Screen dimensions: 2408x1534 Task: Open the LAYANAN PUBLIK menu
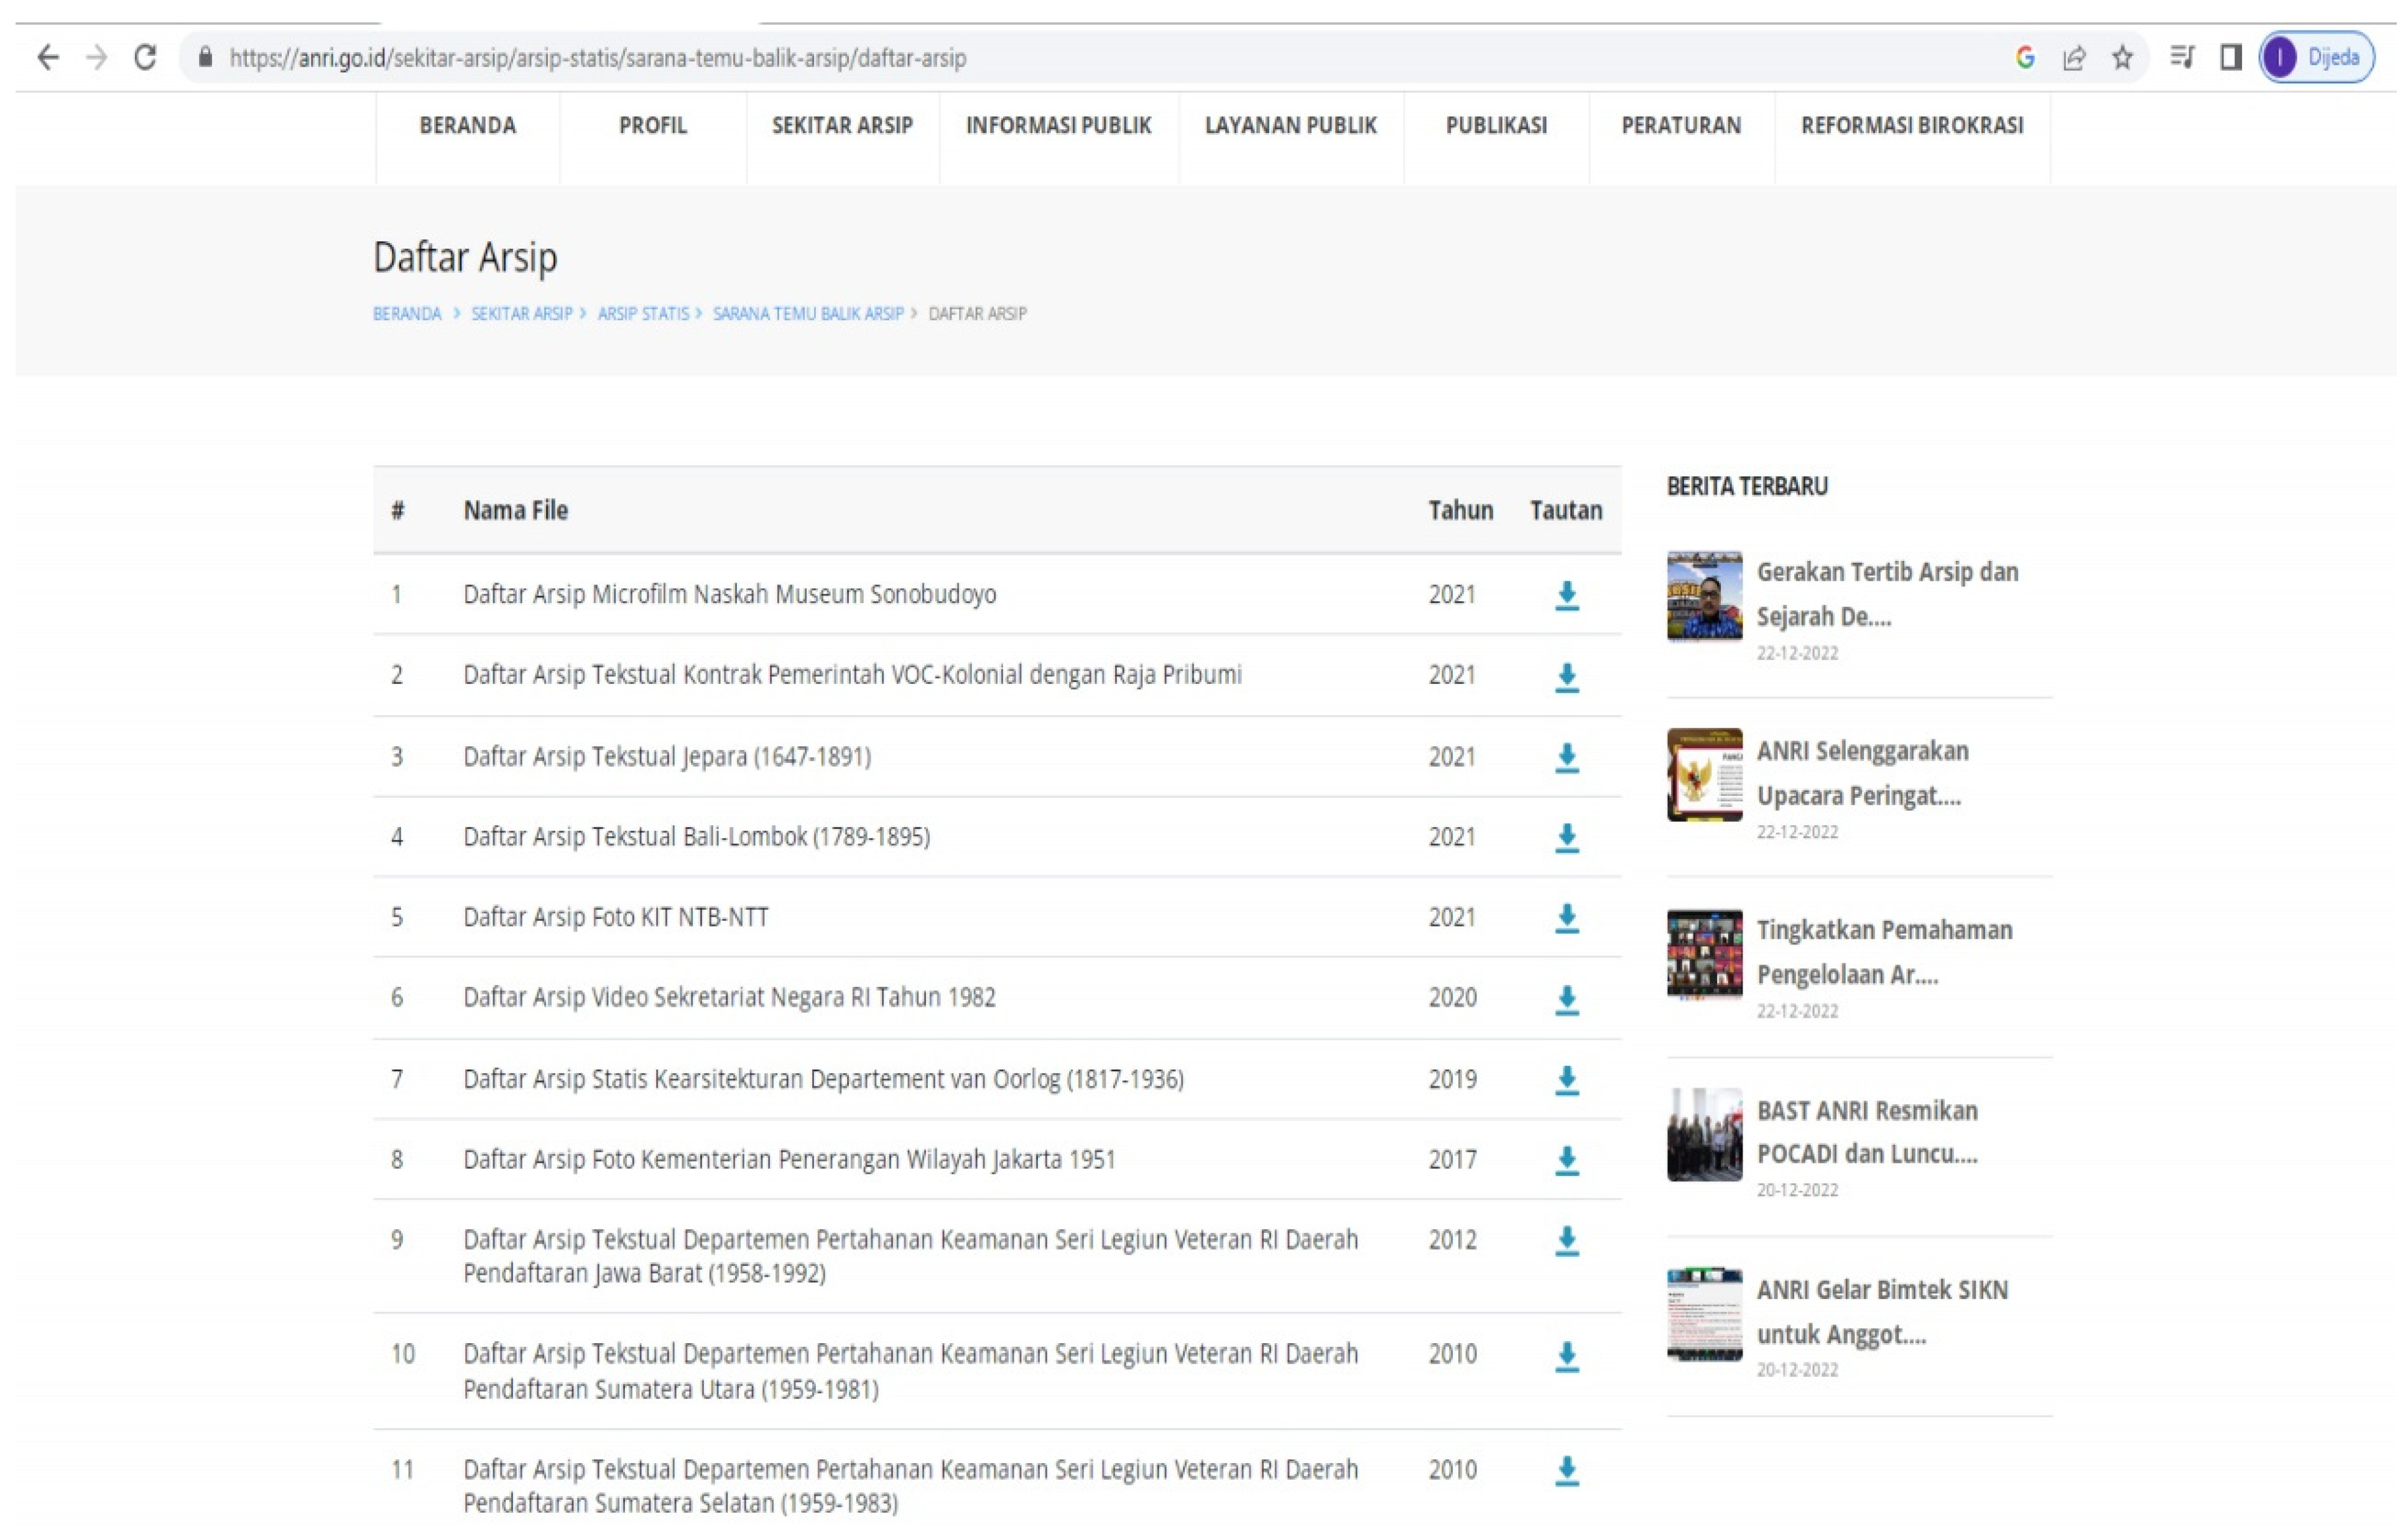click(x=1290, y=126)
